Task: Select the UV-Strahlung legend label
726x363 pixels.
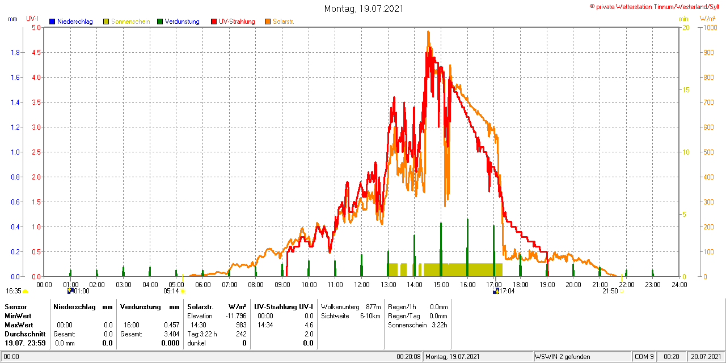Action: (238, 22)
